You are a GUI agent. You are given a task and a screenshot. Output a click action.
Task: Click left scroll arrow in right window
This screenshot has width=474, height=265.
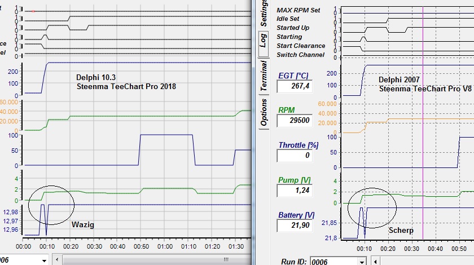click(375, 262)
